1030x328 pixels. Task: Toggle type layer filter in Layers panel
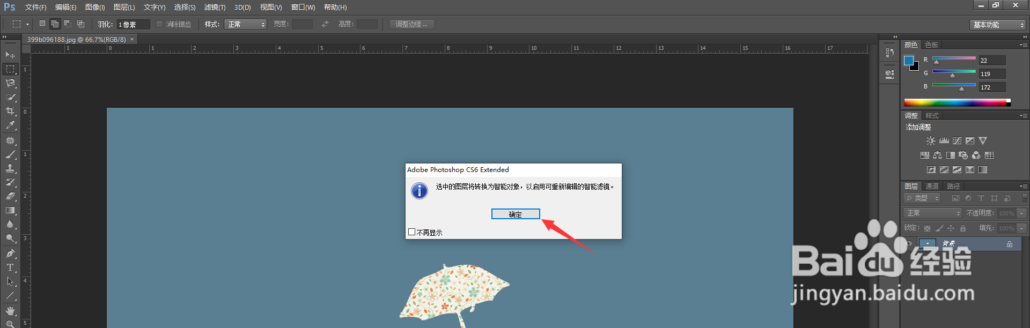(x=981, y=198)
